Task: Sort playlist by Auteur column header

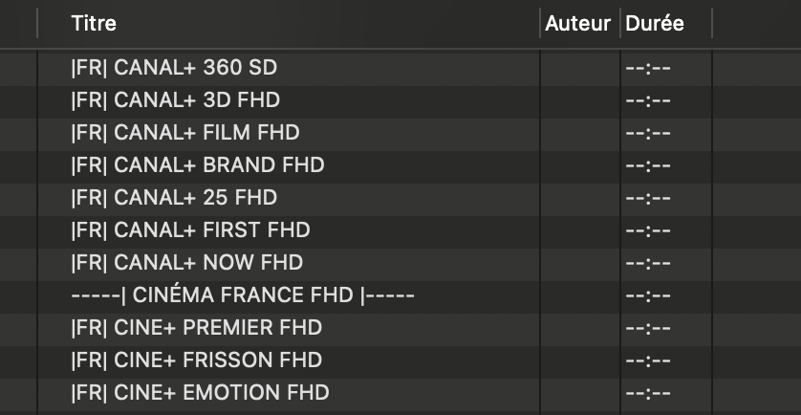Action: coord(580,24)
